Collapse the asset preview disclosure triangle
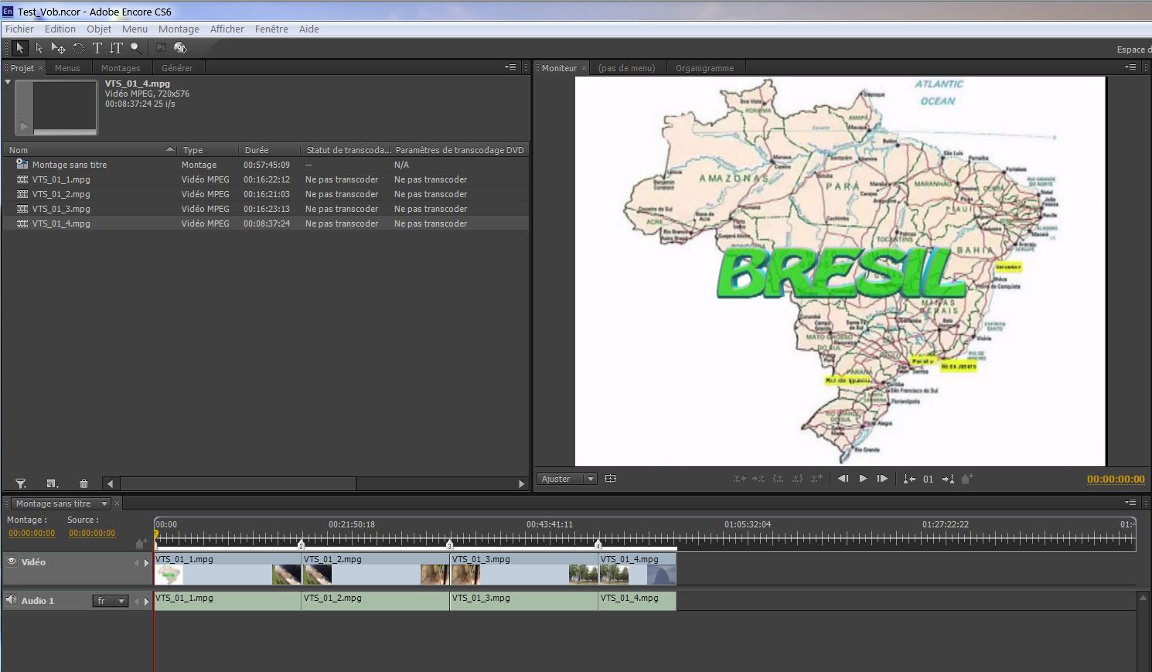This screenshot has height=672, width=1152. [x=8, y=82]
